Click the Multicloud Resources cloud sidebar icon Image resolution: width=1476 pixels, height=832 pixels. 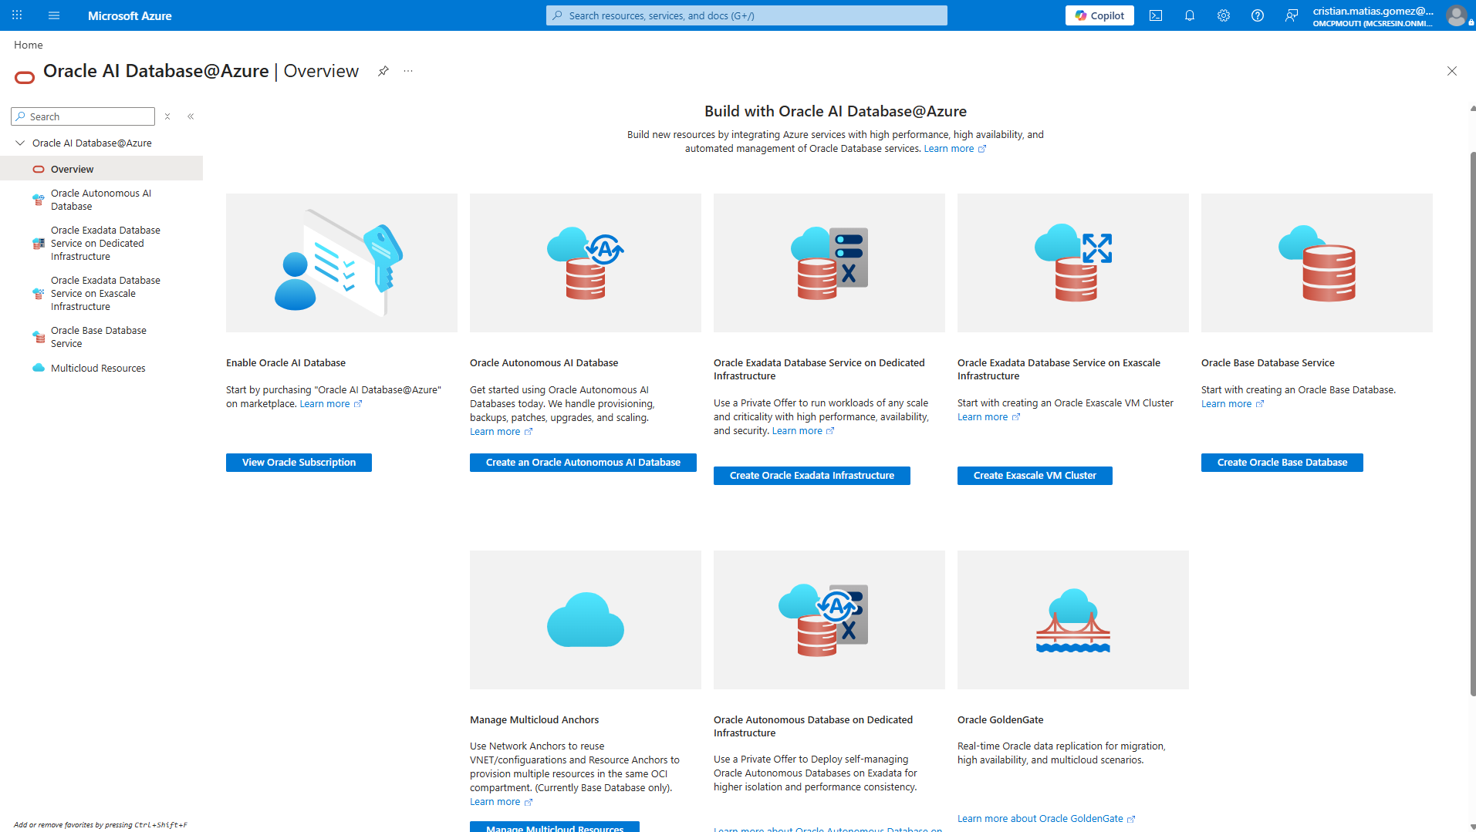39,368
